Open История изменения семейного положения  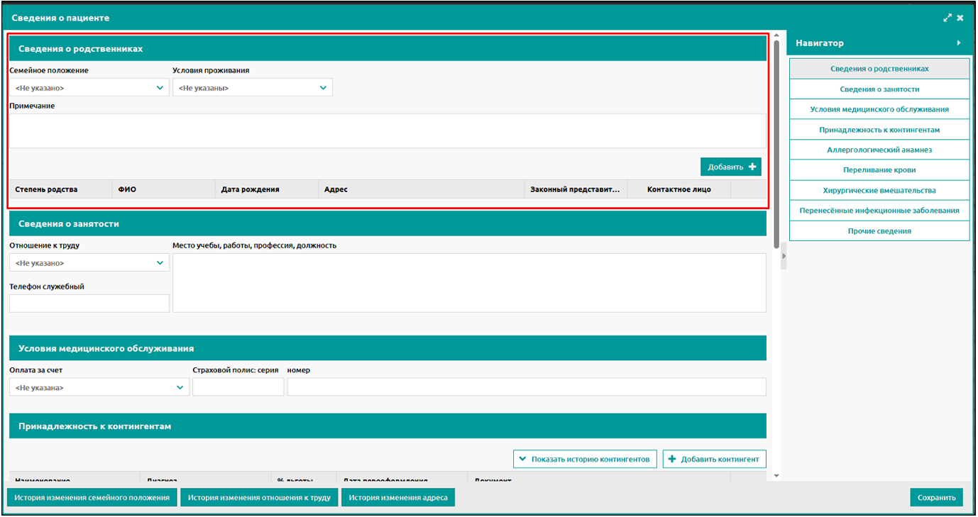click(92, 498)
